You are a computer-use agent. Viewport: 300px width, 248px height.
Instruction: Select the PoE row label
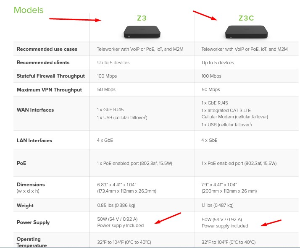pos(21,163)
